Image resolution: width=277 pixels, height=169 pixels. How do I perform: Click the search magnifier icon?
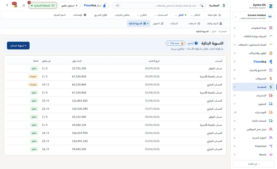pyautogui.click(x=201, y=5)
